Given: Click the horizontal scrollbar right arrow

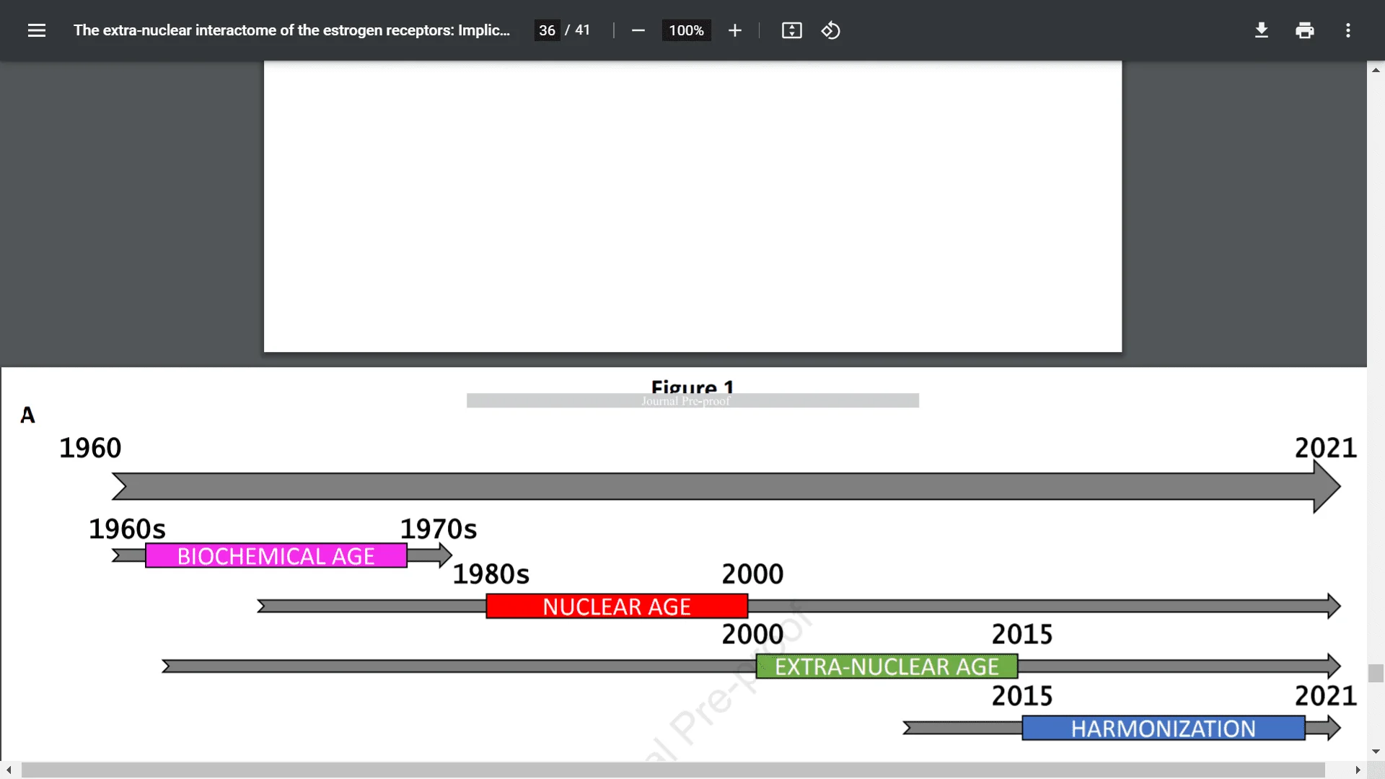Looking at the screenshot, I should (1358, 770).
